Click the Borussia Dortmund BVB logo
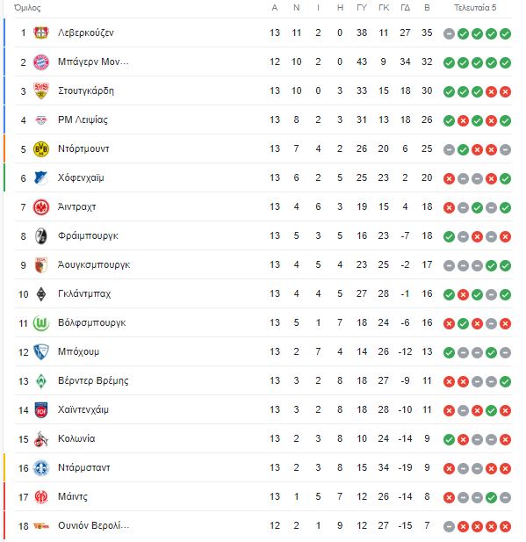 pyautogui.click(x=40, y=149)
